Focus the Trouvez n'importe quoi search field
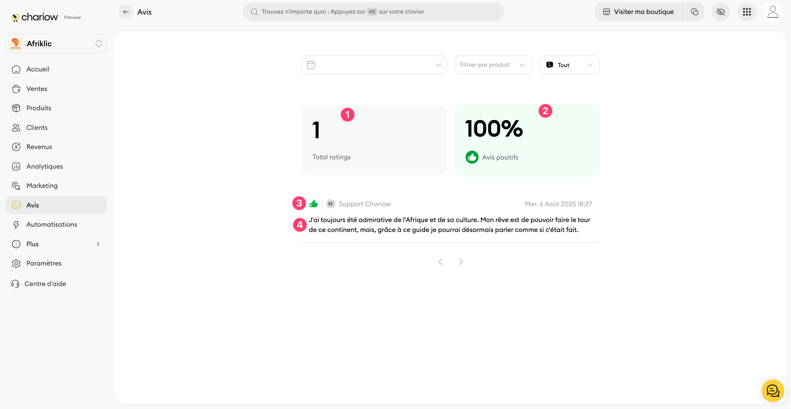Screen dimensions: 791x409 pos(373,12)
